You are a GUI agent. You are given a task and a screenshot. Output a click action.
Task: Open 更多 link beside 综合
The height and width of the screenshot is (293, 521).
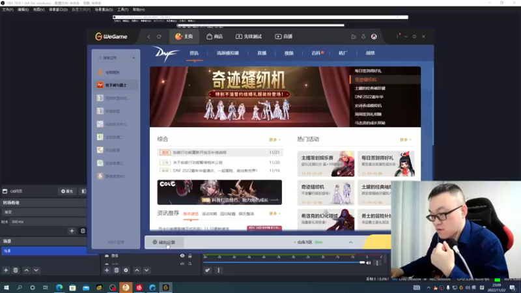coord(275,140)
